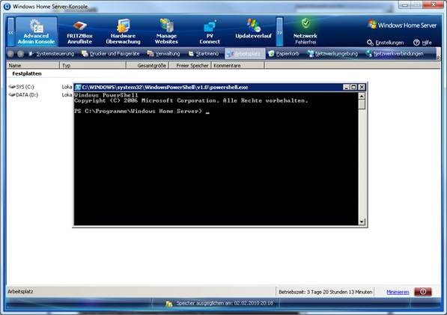Screen dimensions: 447x315
Task: Open the Startmenü toolbar item
Action: click(204, 54)
